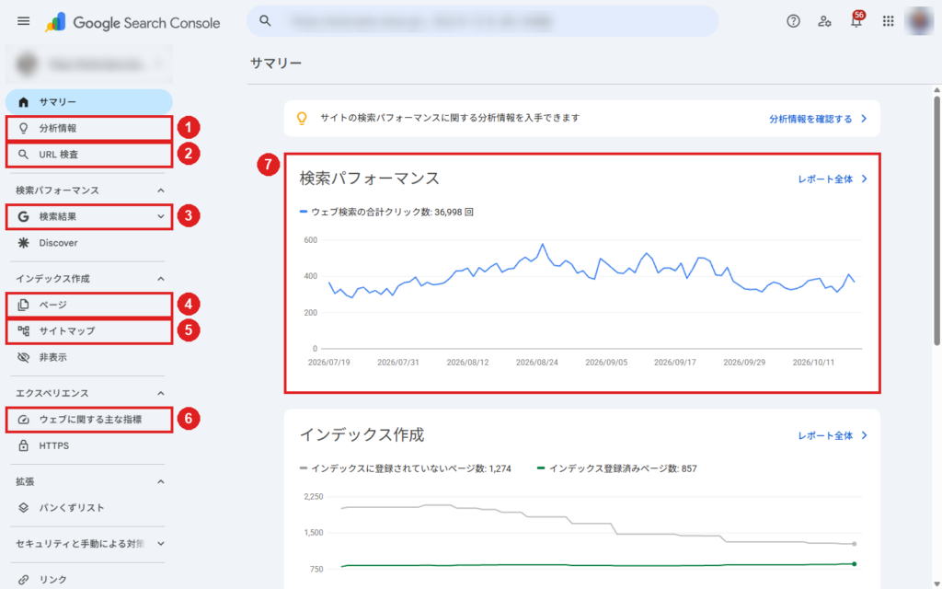Open the HTTPS report
Viewport: 942px width, 589px height.
[x=89, y=445]
